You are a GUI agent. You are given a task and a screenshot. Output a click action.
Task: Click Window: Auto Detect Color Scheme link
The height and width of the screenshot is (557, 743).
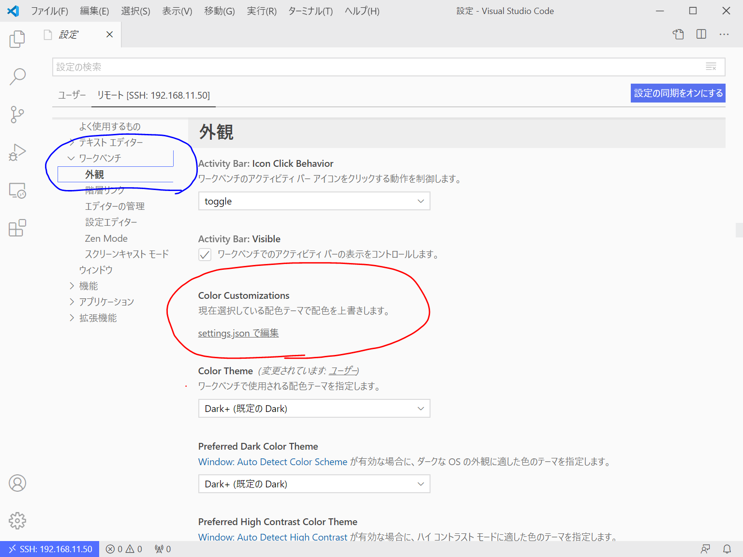tap(273, 462)
